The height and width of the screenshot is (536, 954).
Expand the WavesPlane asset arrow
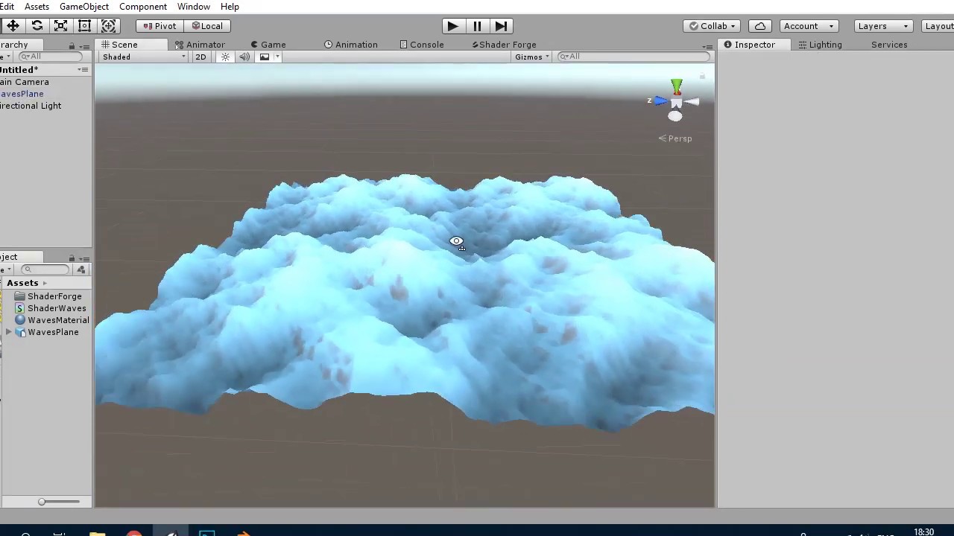coord(8,332)
